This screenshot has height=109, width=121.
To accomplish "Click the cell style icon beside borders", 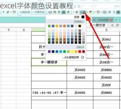I will tap(98, 12).
